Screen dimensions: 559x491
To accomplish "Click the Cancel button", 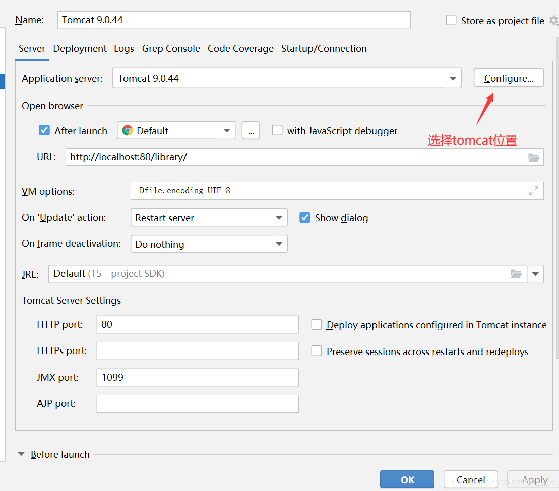I will (x=471, y=480).
